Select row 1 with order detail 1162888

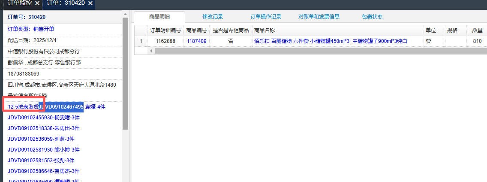point(165,41)
